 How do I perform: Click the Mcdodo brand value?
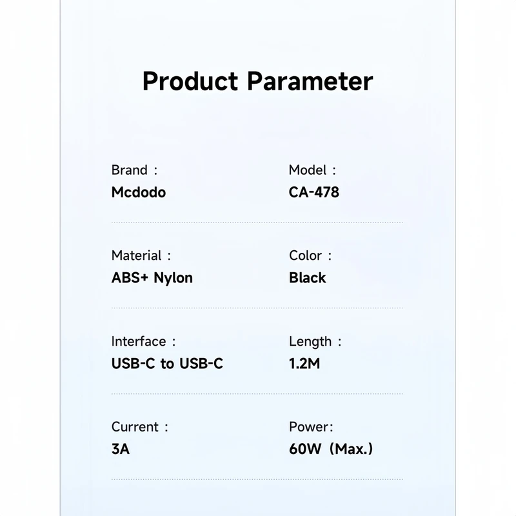point(139,192)
